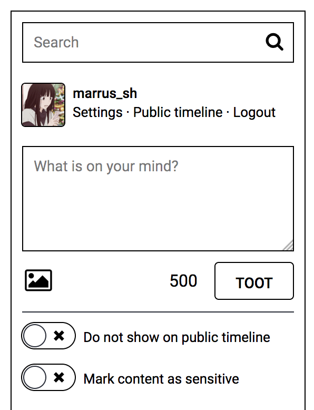Click the TOOT button
This screenshot has width=314, height=410.
pyautogui.click(x=254, y=281)
